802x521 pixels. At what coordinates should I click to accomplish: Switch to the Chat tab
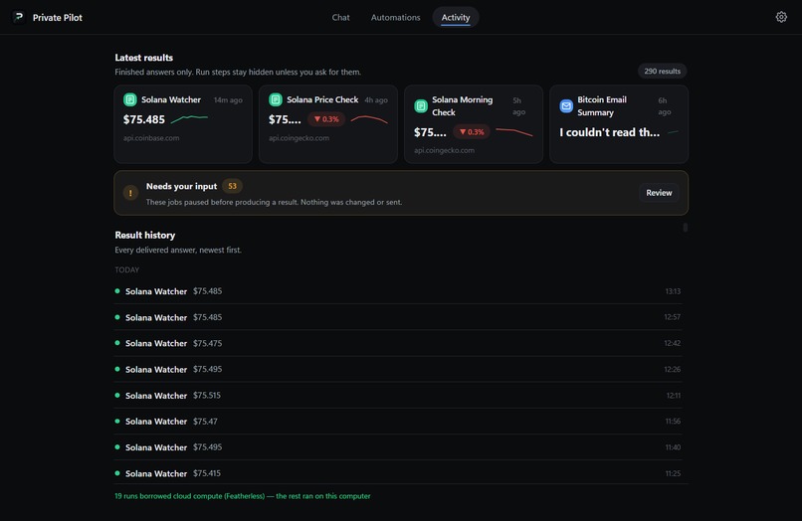pyautogui.click(x=340, y=17)
